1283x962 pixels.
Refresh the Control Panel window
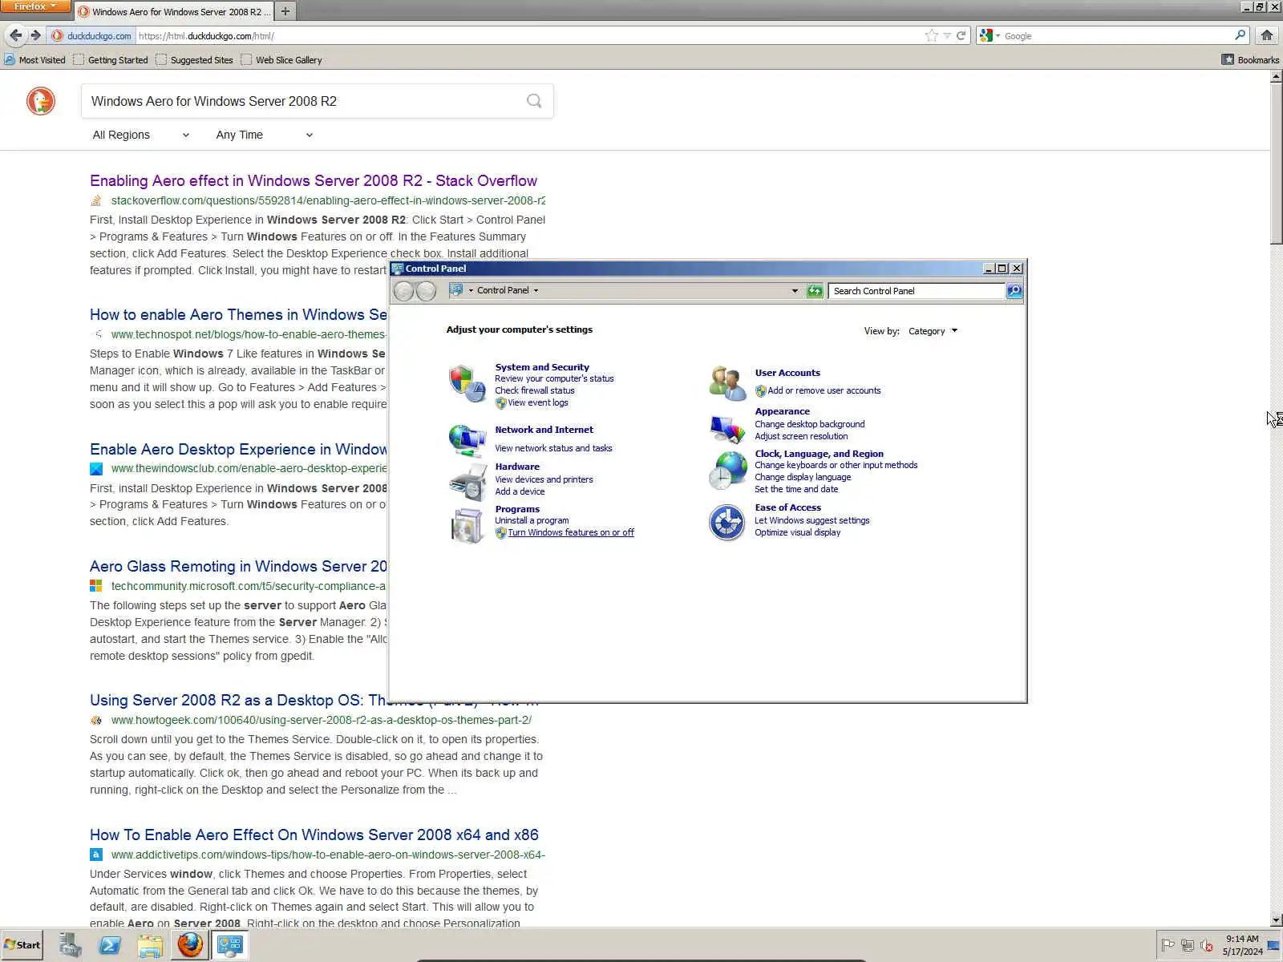(x=815, y=291)
